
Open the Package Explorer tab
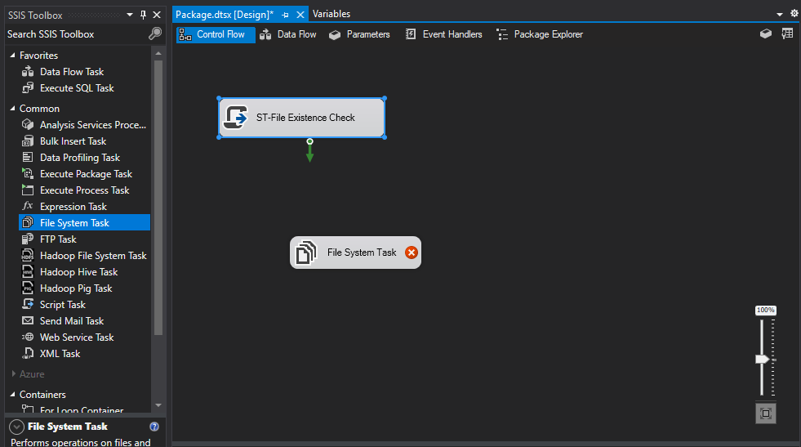point(540,34)
